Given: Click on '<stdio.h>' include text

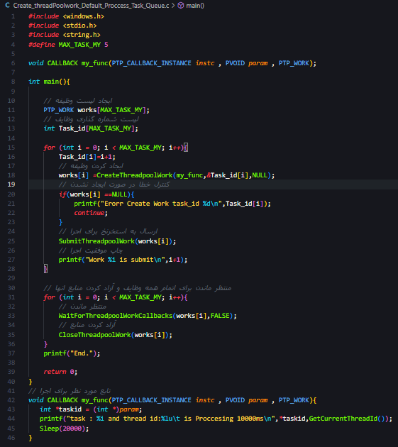Looking at the screenshot, I should [79, 26].
